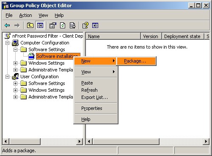Click the User Configuration user icon
This screenshot has width=212, height=156.
(15, 77)
